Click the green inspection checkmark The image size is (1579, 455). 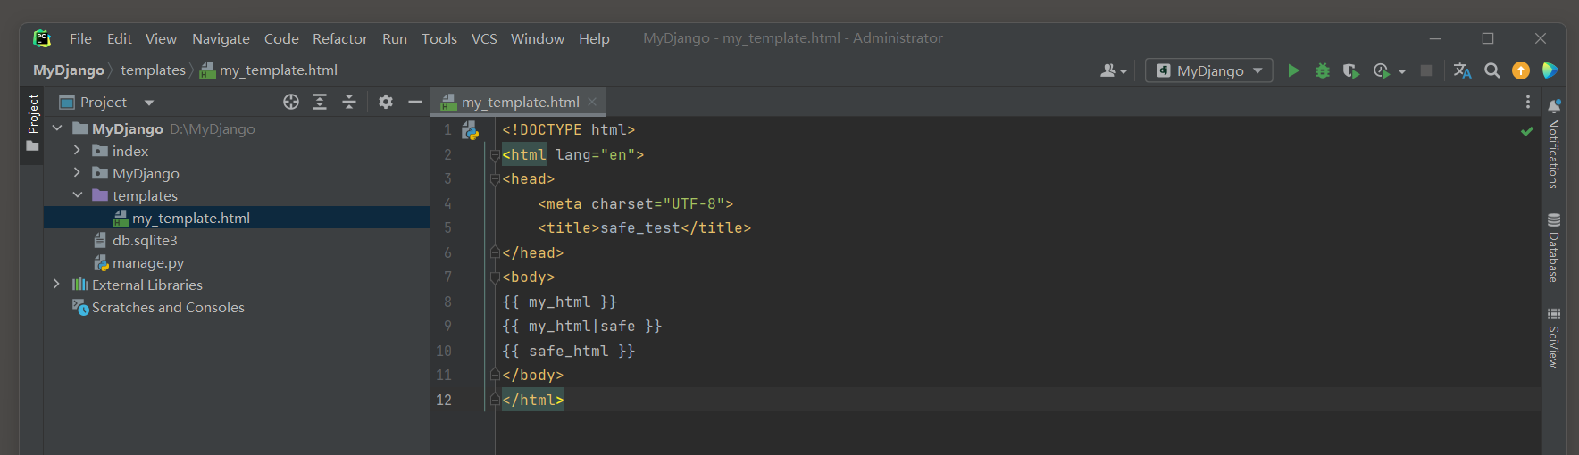click(x=1527, y=131)
